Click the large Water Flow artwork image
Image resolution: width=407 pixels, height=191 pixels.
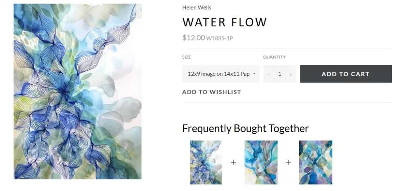pos(78,91)
